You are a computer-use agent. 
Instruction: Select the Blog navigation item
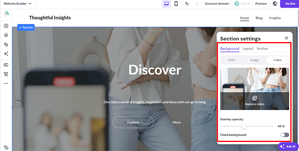click(x=259, y=18)
